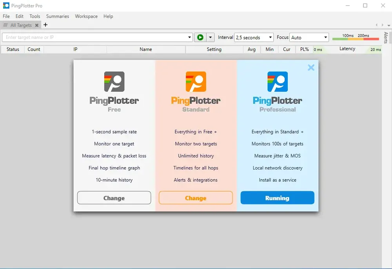
Task: Click the Latency graph column header
Action: click(347, 49)
